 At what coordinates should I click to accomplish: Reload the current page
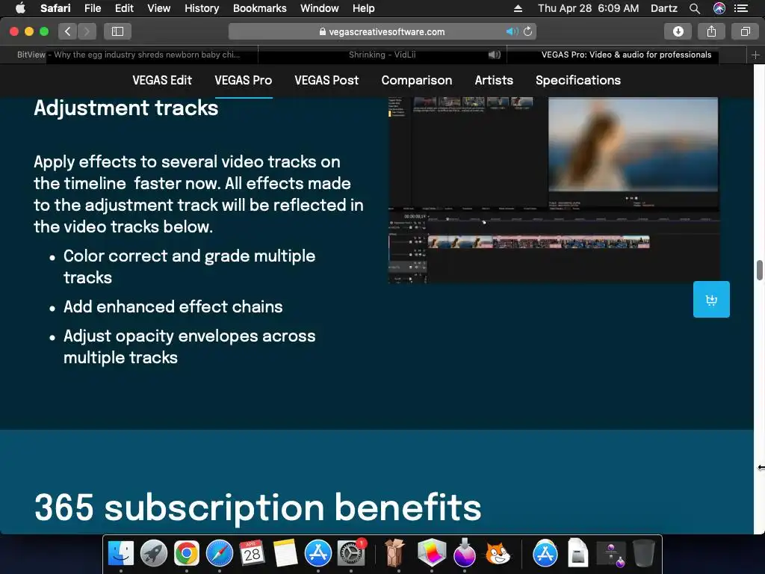528,31
